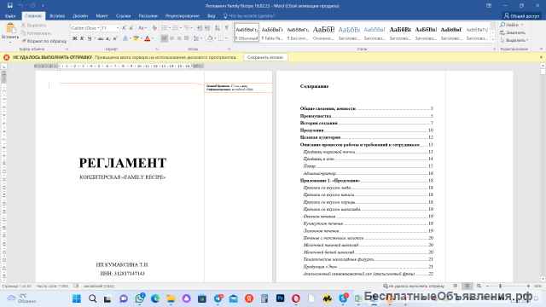546x307 pixels.
Task: Save document icon in title bar
Action: 10,5
